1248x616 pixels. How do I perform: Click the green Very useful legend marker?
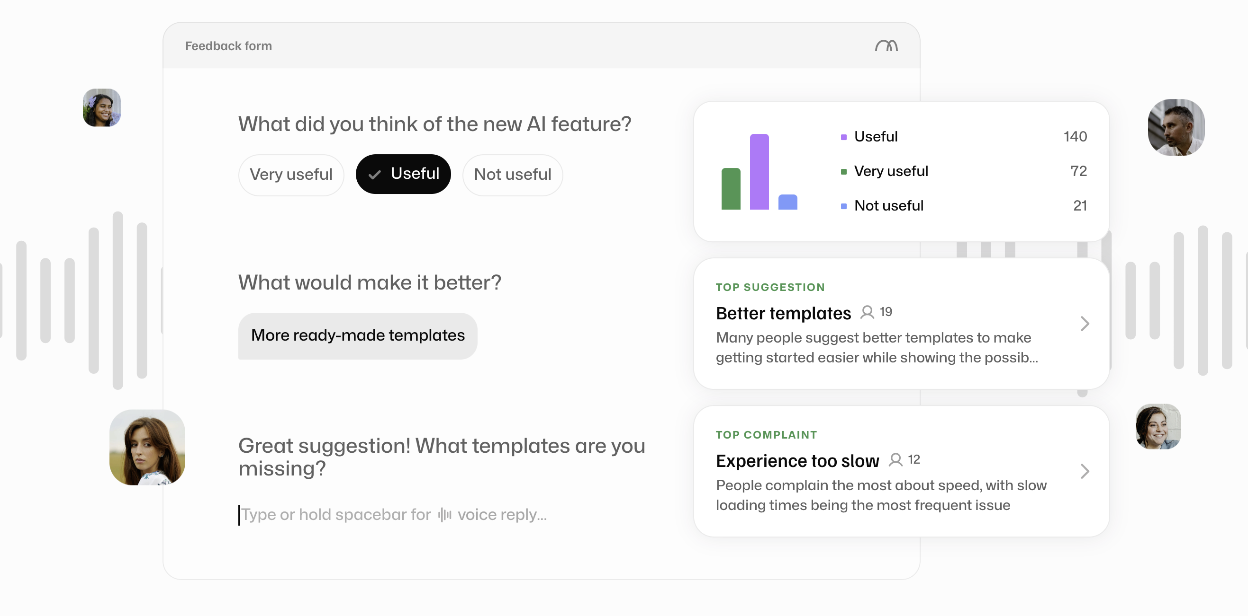click(x=843, y=172)
